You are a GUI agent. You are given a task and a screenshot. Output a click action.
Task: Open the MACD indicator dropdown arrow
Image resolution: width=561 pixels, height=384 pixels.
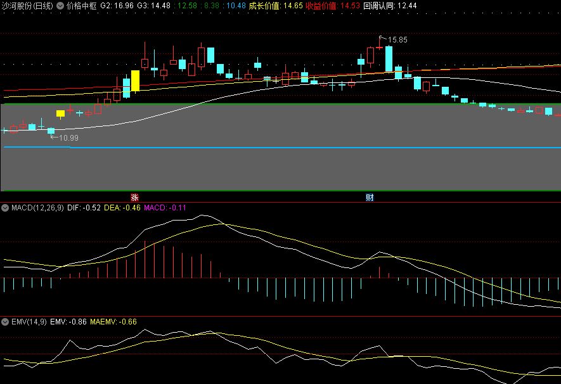point(5,208)
